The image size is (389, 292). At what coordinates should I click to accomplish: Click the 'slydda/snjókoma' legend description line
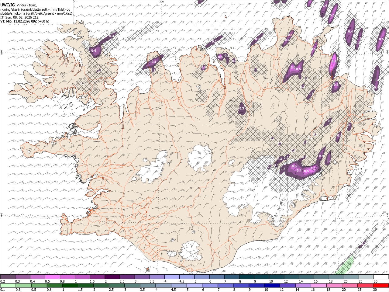[x=36, y=13]
